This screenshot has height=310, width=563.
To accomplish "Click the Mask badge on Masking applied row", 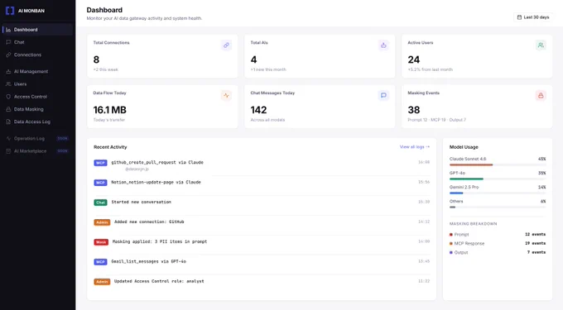I will 101,242.
